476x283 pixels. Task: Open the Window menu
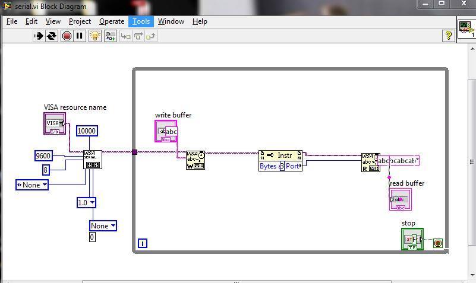pyautogui.click(x=171, y=21)
